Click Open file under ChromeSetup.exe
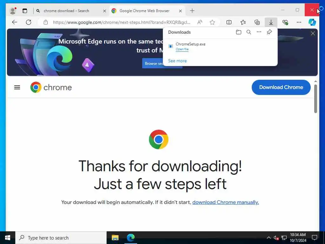The image size is (325, 244). pyautogui.click(x=182, y=49)
